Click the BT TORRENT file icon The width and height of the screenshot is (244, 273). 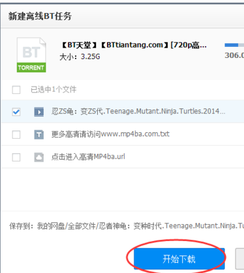tap(31, 55)
